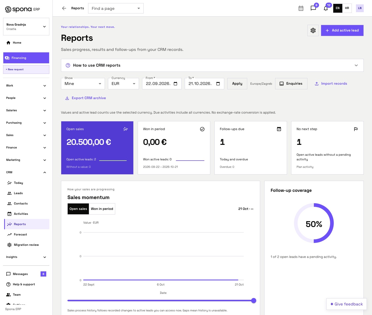This screenshot has width=372, height=315.
Task: Click Import records link
Action: click(331, 84)
